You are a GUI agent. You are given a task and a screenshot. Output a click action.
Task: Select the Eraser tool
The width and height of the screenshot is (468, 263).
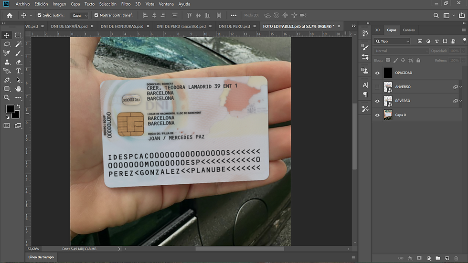point(18,62)
